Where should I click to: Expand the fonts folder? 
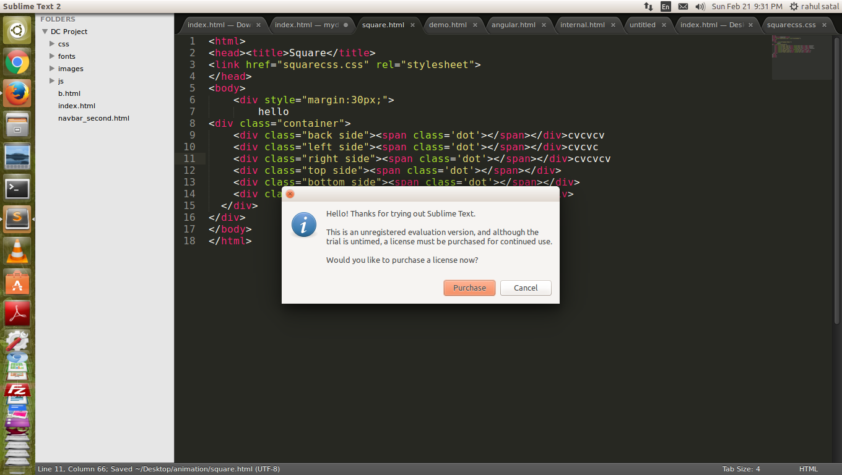pyautogui.click(x=52, y=56)
